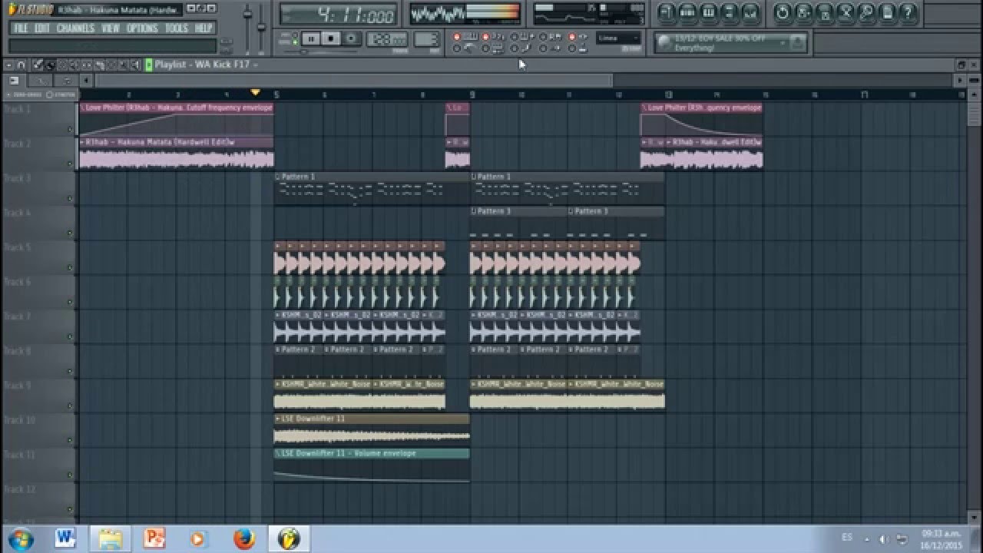Mute Track 1 using its green dot

click(x=70, y=129)
